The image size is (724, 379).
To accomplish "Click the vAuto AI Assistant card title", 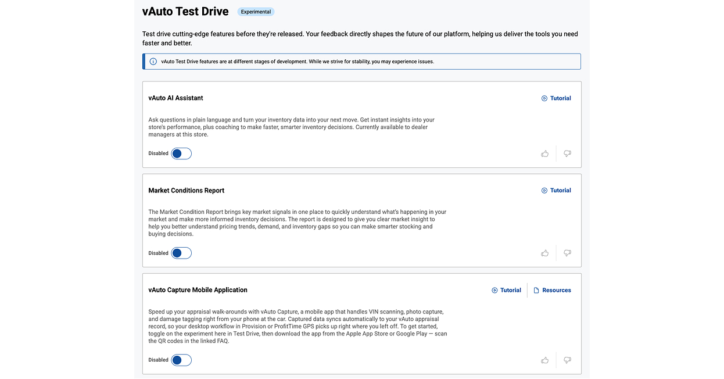I will pyautogui.click(x=175, y=98).
